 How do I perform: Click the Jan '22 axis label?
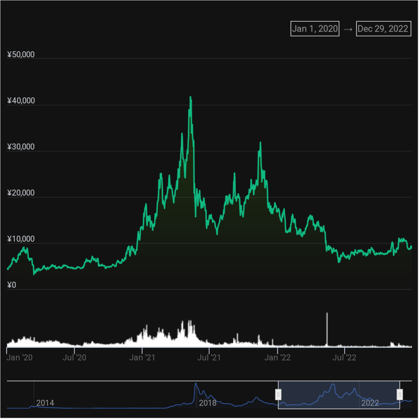(278, 358)
